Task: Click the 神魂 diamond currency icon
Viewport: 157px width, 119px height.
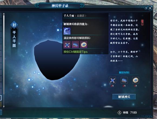Action: (119, 113)
